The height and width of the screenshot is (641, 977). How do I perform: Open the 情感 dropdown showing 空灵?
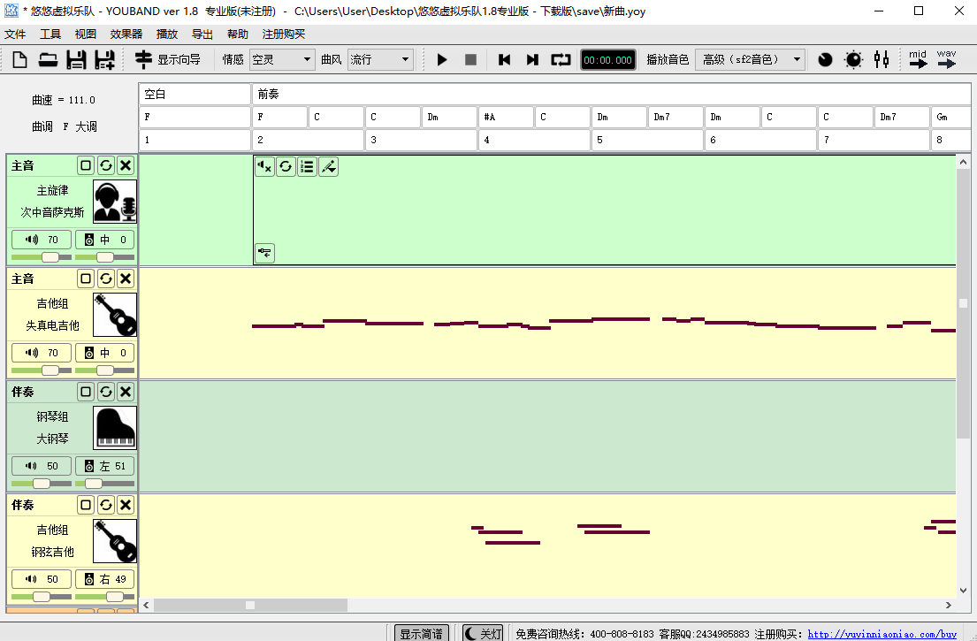click(282, 60)
